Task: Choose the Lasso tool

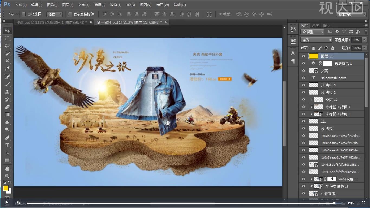Action: coord(7,46)
